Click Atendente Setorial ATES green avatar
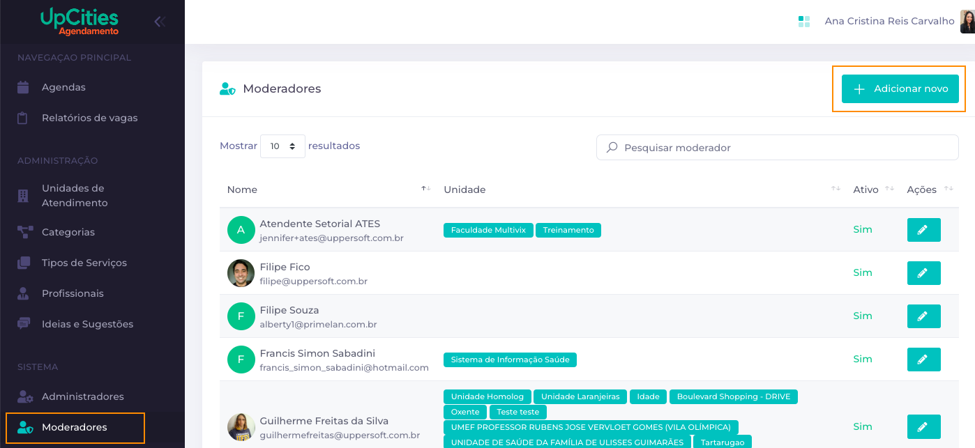This screenshot has height=448, width=975. point(241,230)
